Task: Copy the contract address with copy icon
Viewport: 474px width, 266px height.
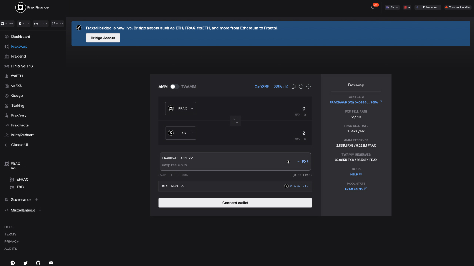Action: (x=293, y=86)
